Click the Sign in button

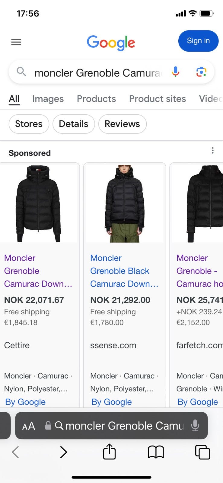(x=198, y=41)
